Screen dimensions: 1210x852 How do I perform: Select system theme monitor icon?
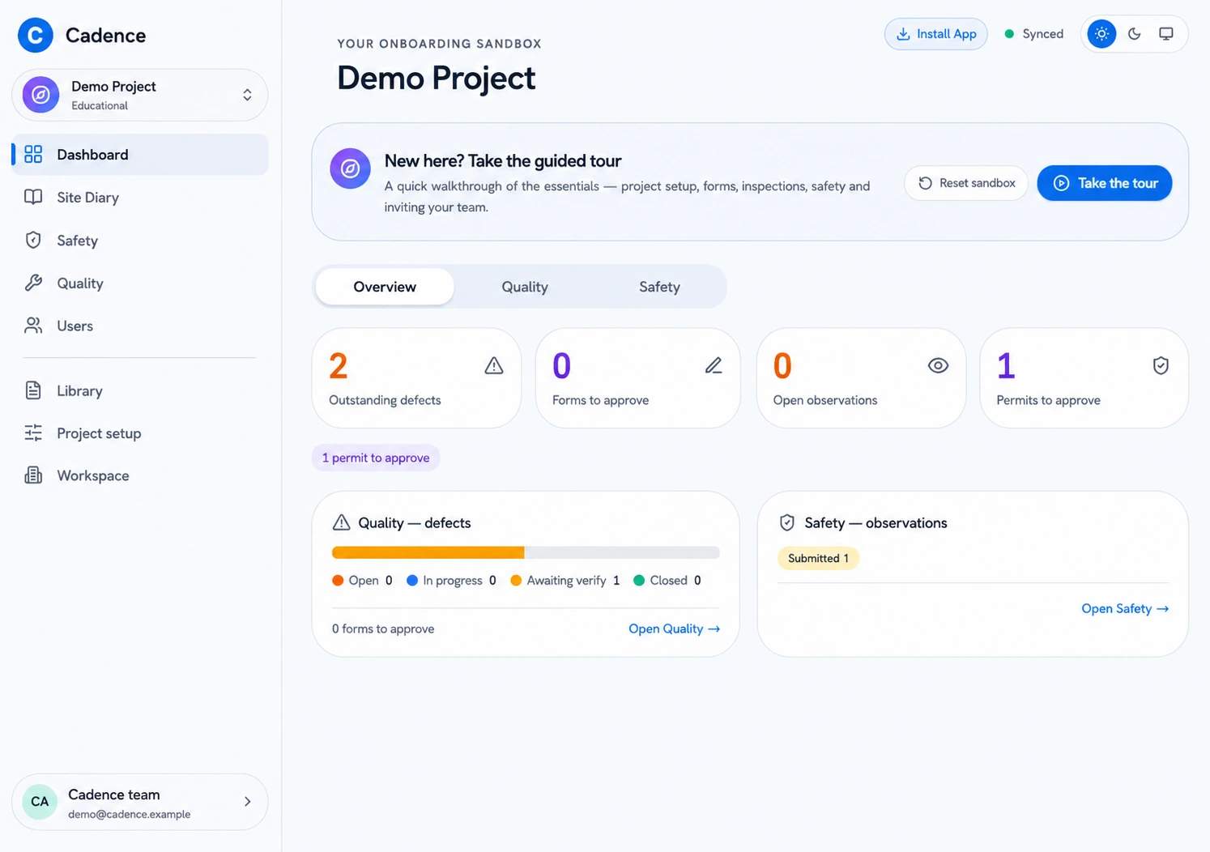[1166, 34]
